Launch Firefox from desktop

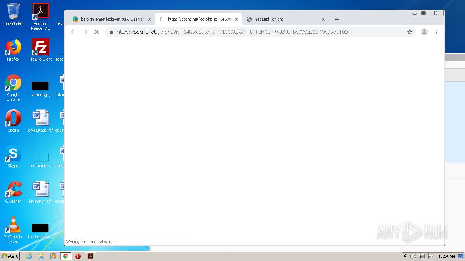(13, 50)
